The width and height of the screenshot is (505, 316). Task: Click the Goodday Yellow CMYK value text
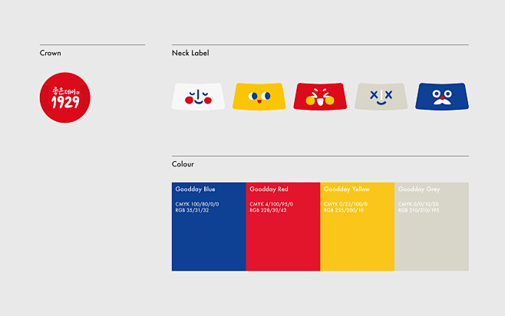[x=345, y=204]
